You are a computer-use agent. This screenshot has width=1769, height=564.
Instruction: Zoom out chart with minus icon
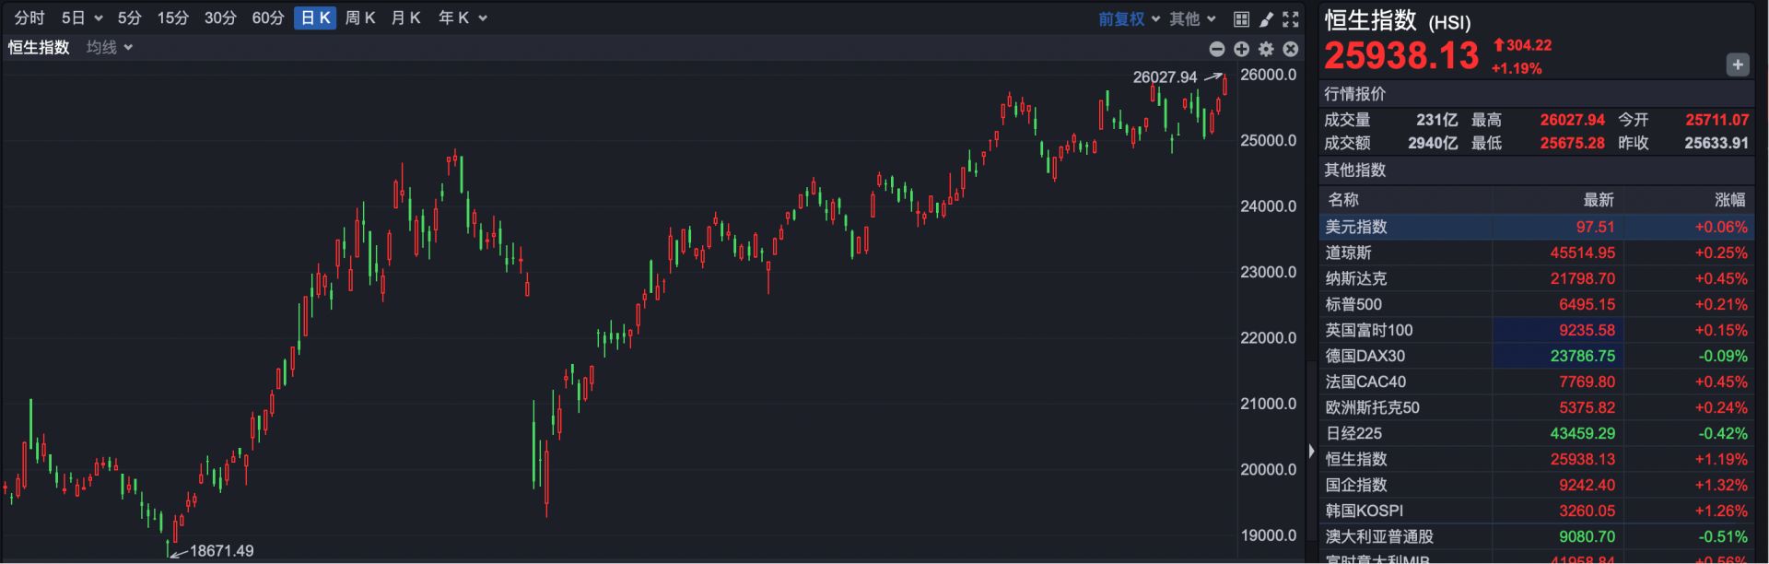click(1217, 49)
